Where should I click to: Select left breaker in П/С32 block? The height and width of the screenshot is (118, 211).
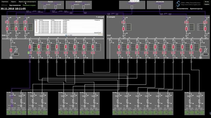(45, 7)
